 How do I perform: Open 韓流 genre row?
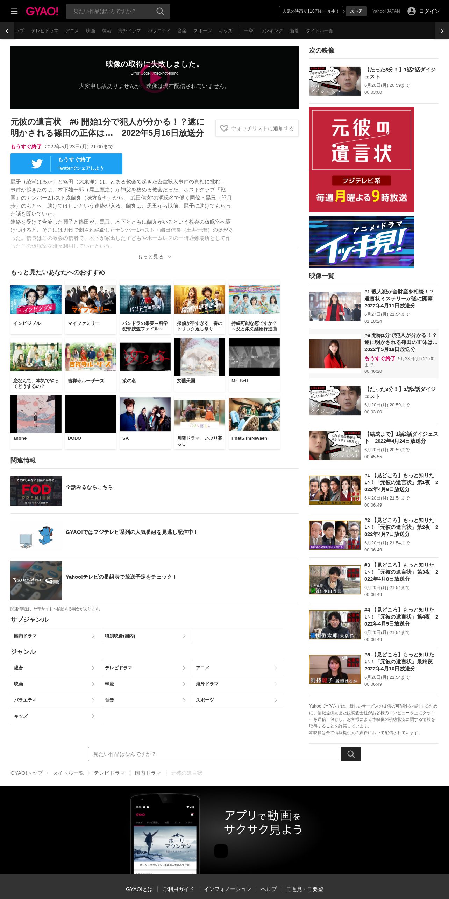(x=147, y=684)
